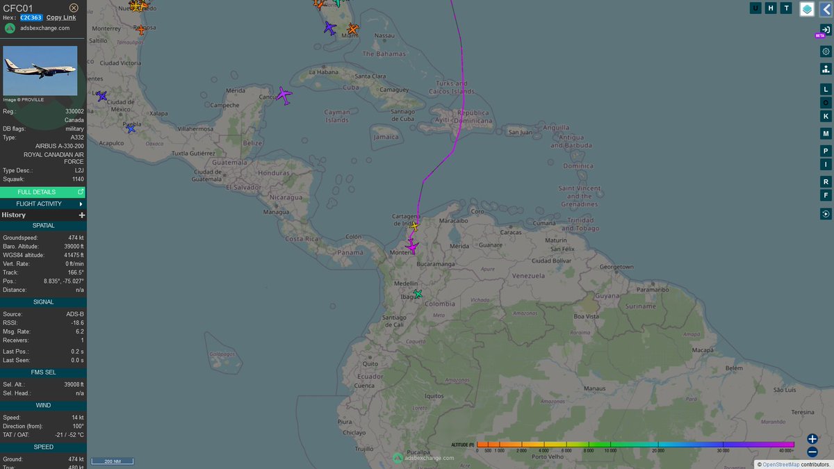Open the settings gear

coord(826,51)
